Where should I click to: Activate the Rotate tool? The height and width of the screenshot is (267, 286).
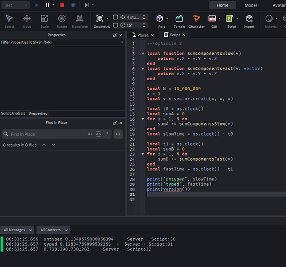coord(62,21)
